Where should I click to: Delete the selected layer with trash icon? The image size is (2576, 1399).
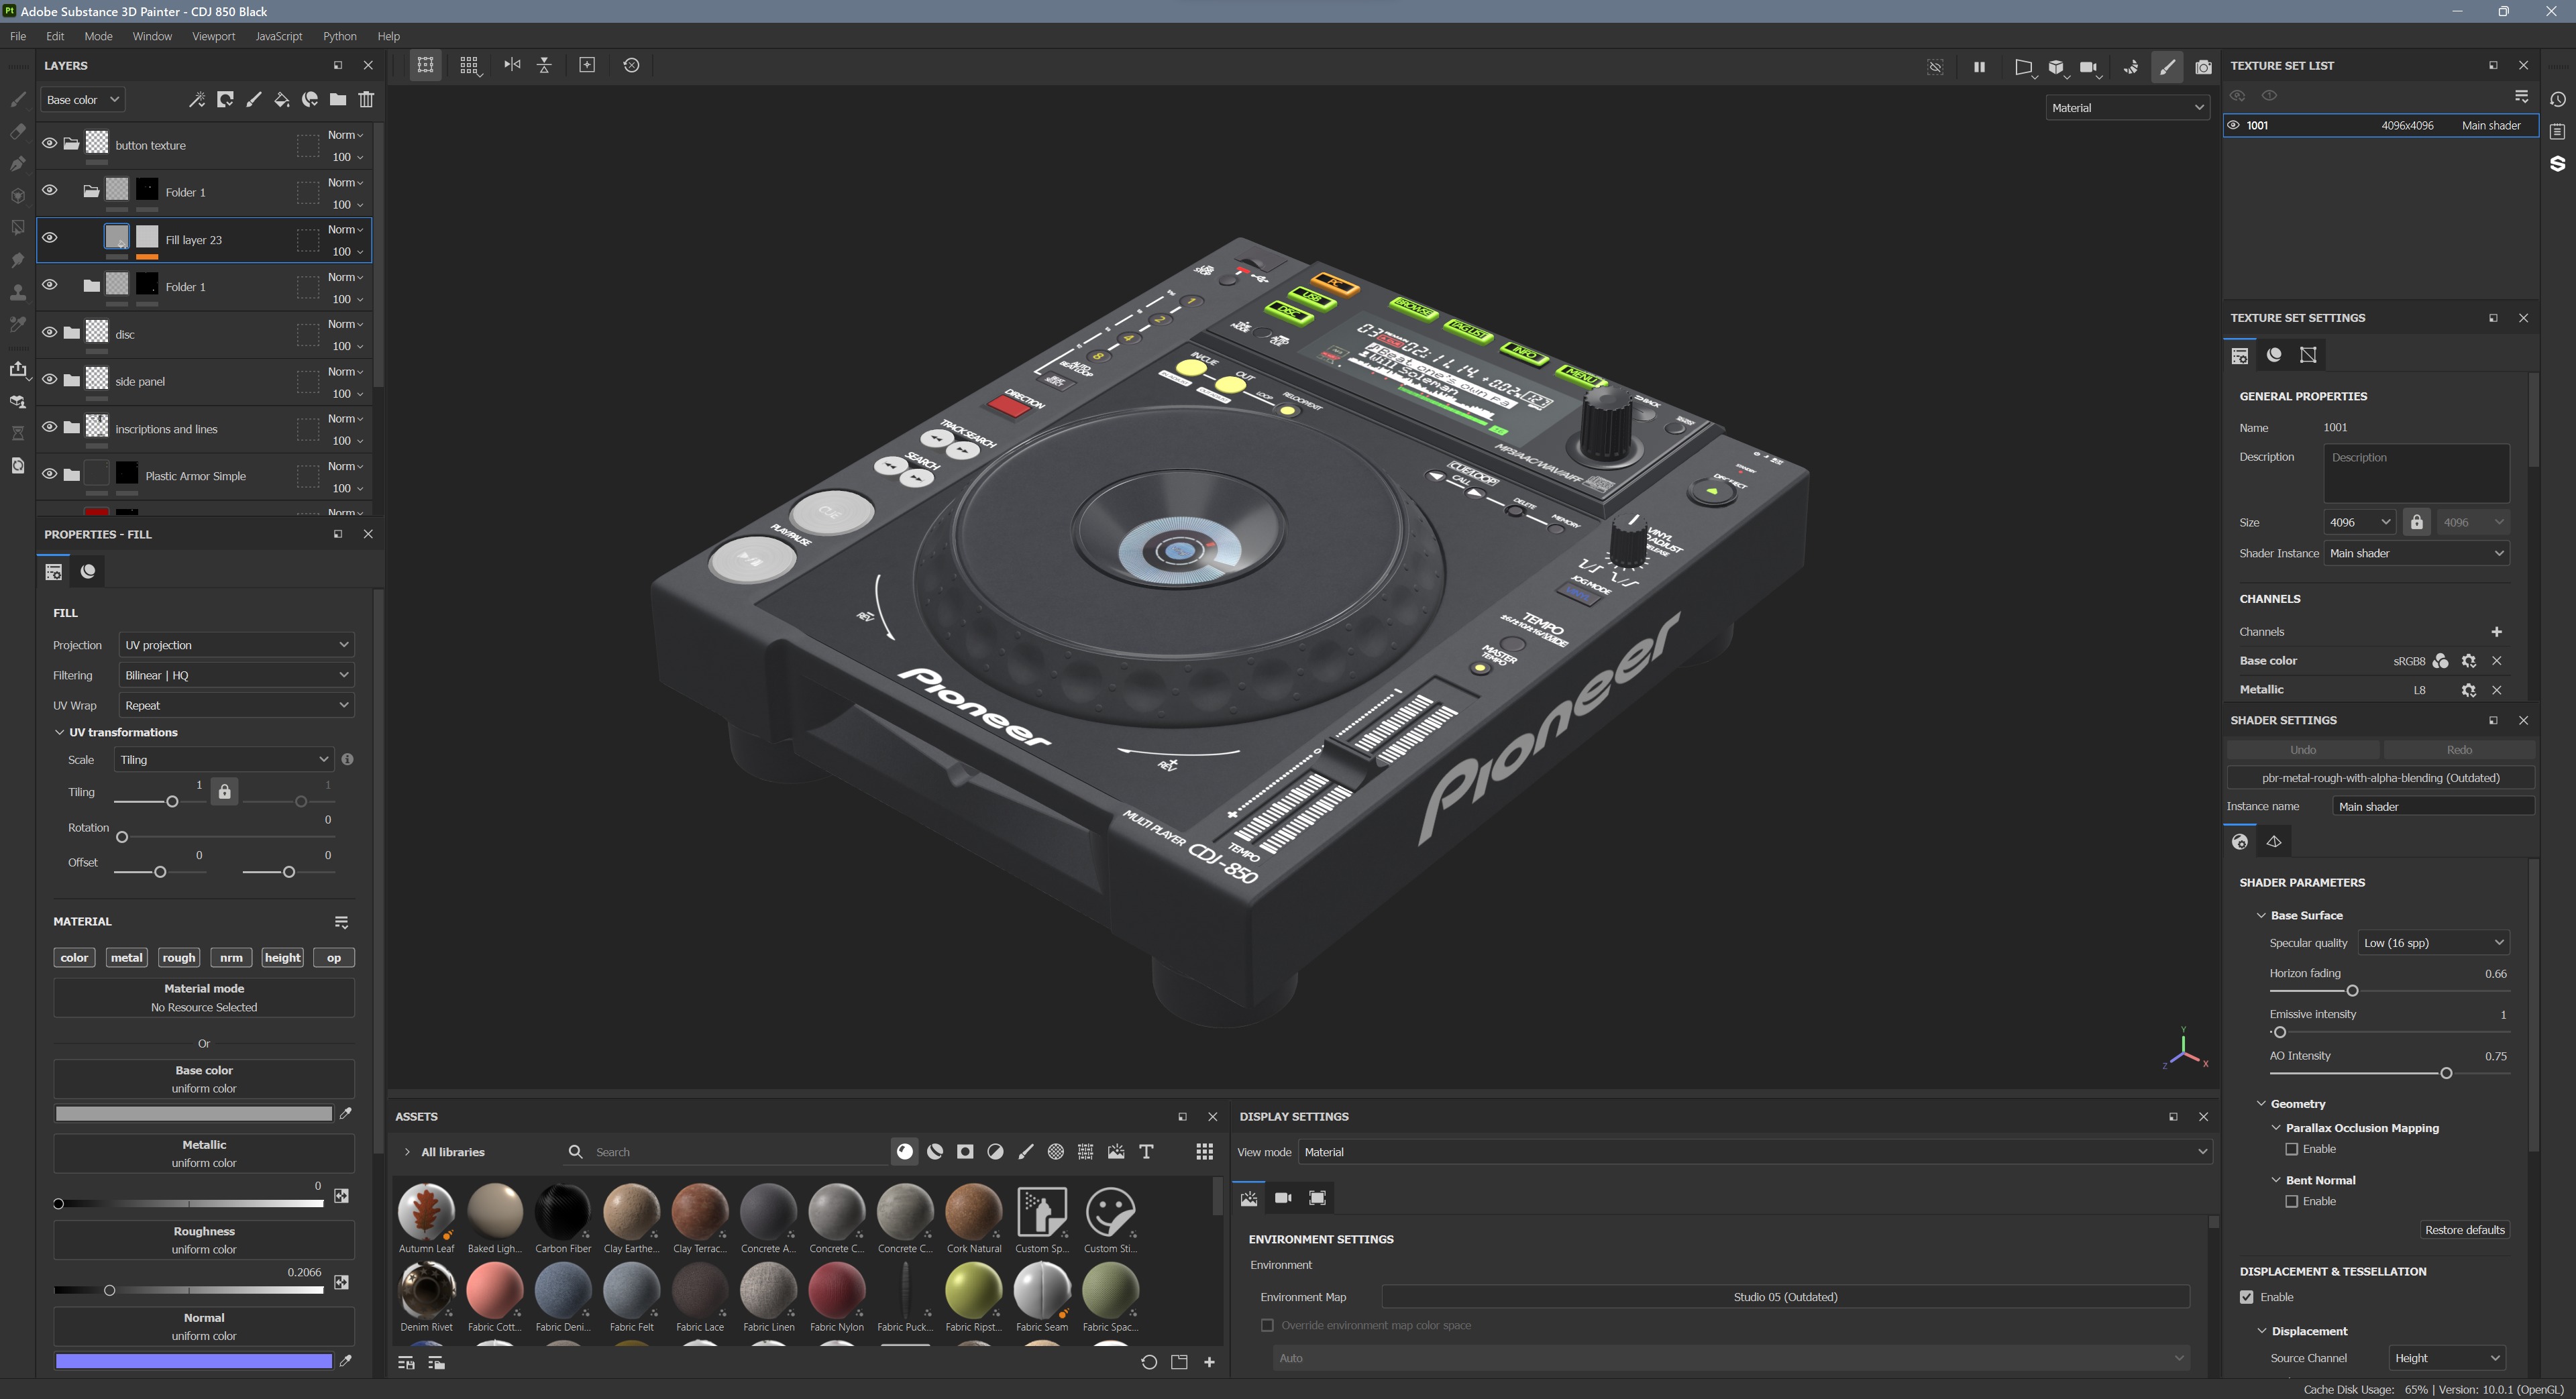366,99
